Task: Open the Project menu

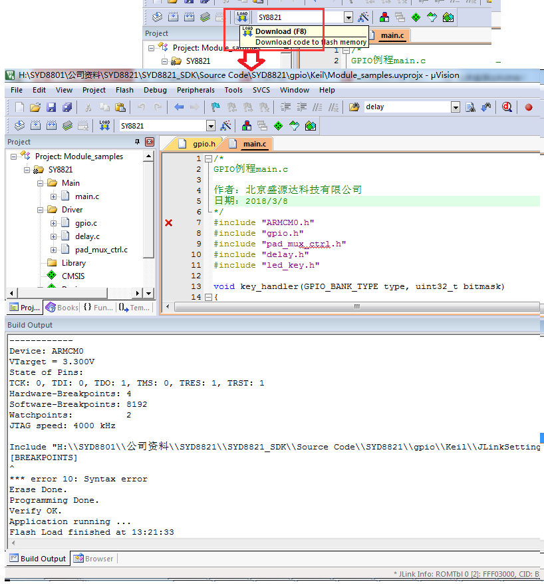Action: (x=94, y=90)
